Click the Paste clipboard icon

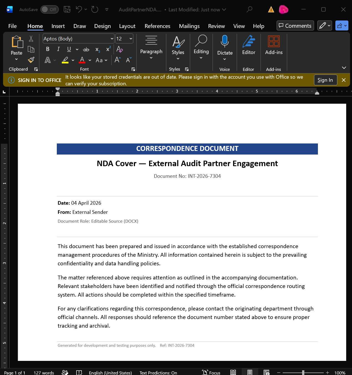coord(17,42)
